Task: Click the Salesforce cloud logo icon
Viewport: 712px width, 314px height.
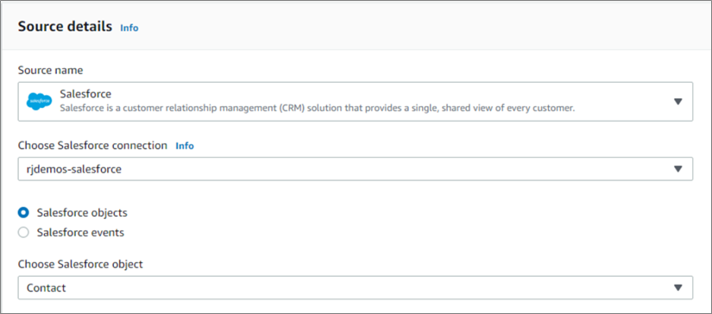Action: click(39, 101)
